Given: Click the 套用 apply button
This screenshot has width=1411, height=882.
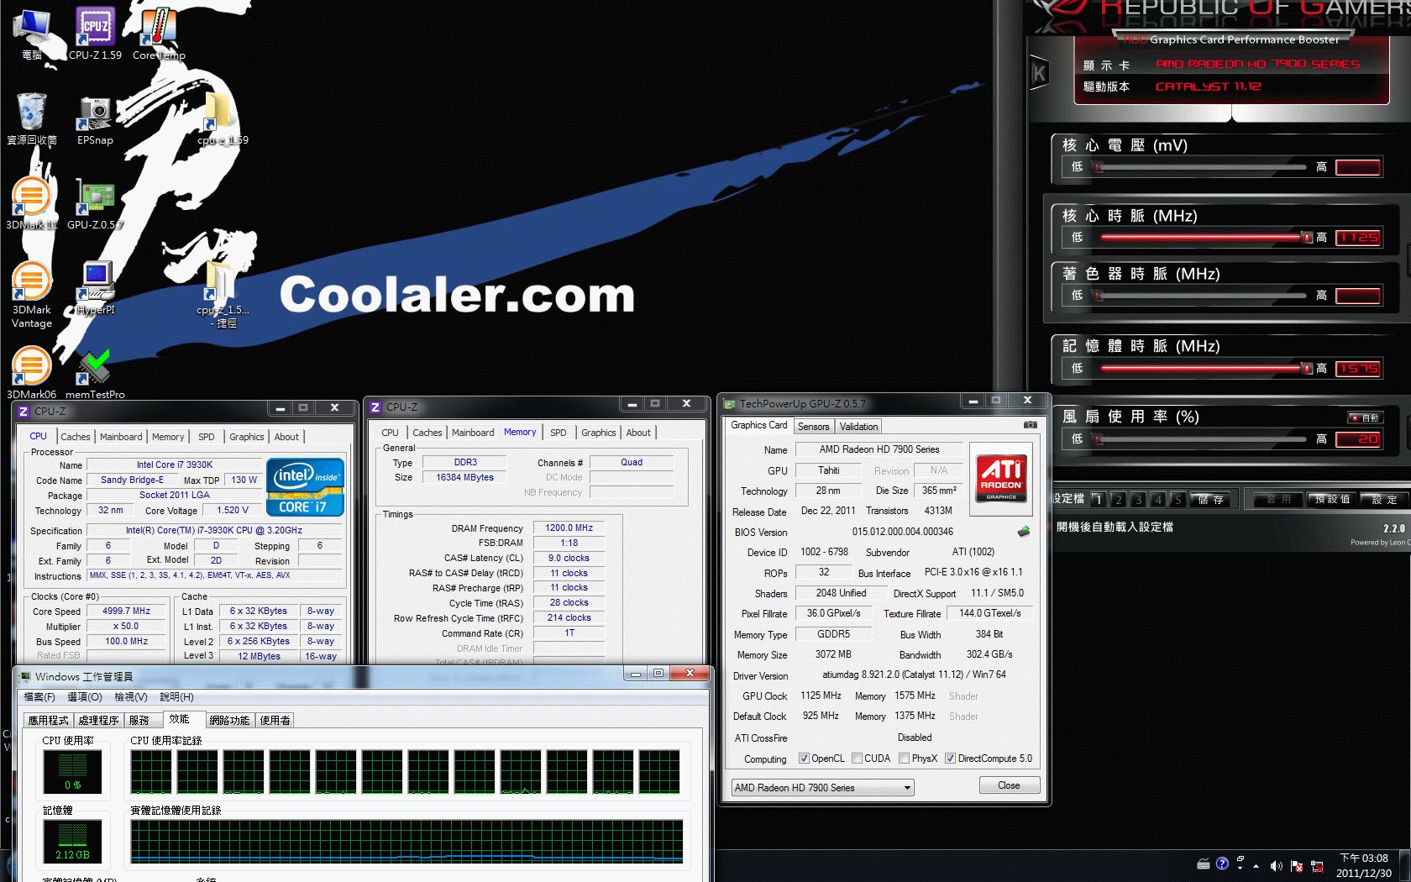Looking at the screenshot, I should pos(1279,500).
